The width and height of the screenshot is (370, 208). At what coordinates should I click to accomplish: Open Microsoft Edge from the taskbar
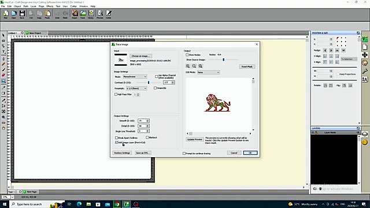coord(79,204)
